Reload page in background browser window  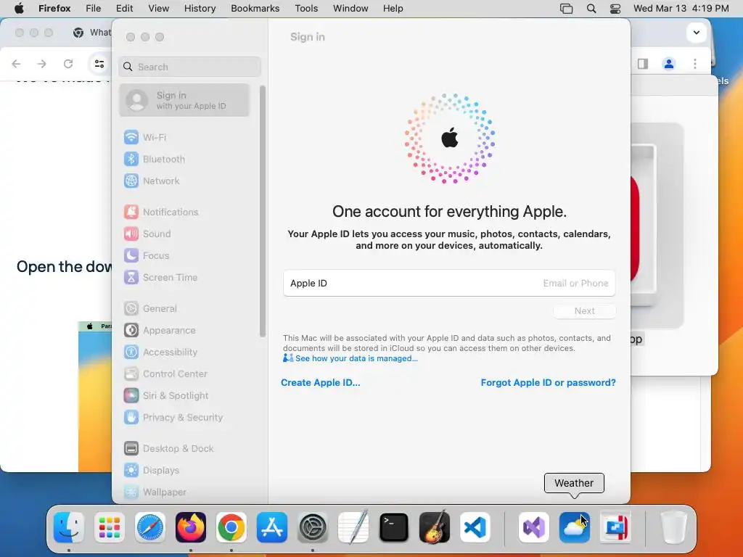68,64
